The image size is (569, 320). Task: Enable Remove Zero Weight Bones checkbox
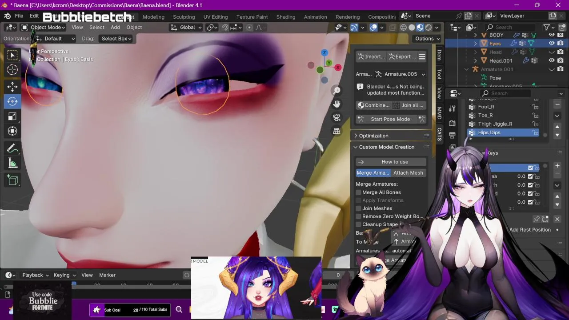[359, 216]
